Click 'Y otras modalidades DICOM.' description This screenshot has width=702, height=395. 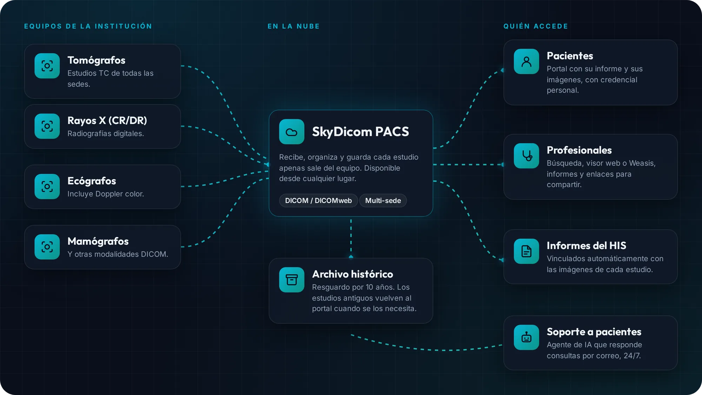[118, 254]
